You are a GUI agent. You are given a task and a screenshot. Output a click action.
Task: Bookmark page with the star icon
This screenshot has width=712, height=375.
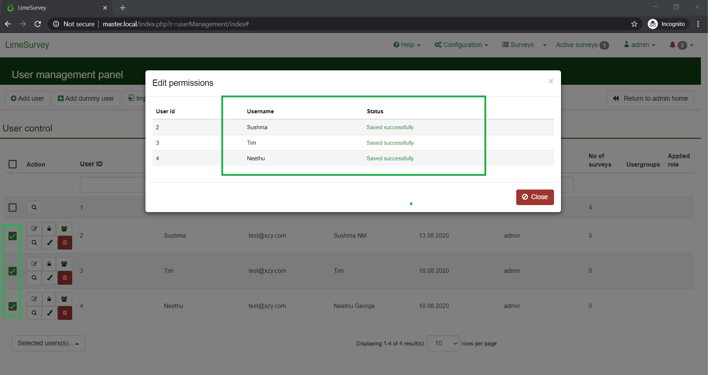pyautogui.click(x=634, y=24)
